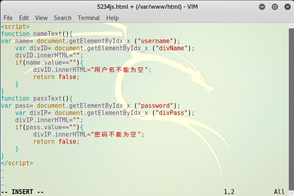Close the VIM terminal window
Viewport: 294px width, 196px height.
point(288,7)
